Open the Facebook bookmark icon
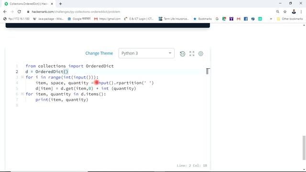This screenshot has width=306, height=172. (x=246, y=19)
